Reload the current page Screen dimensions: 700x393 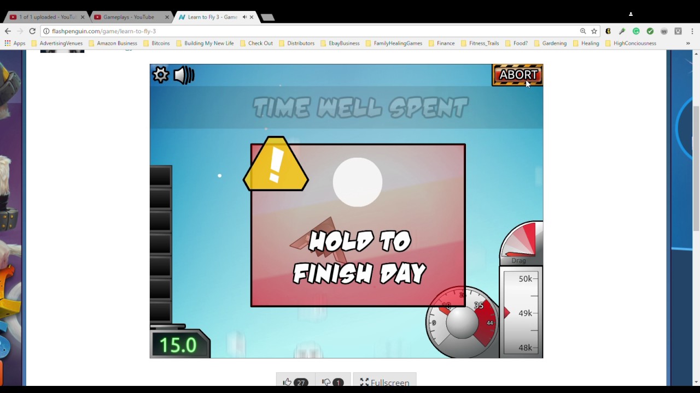click(32, 31)
